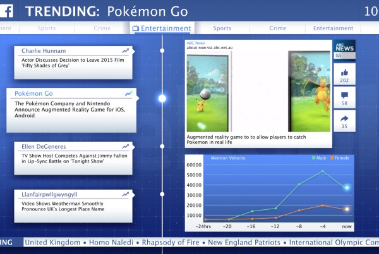Click the green Male legend swatch
The height and width of the screenshot is (254, 379).
314,158
